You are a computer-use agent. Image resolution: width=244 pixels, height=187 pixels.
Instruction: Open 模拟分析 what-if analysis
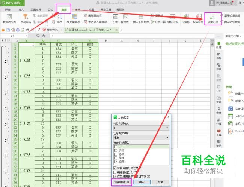click(x=173, y=19)
